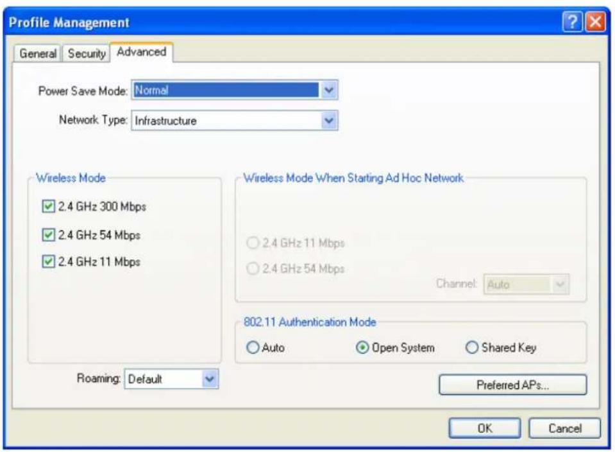Image resolution: width=615 pixels, height=452 pixels.
Task: Select Auto authentication mode
Action: tap(253, 347)
